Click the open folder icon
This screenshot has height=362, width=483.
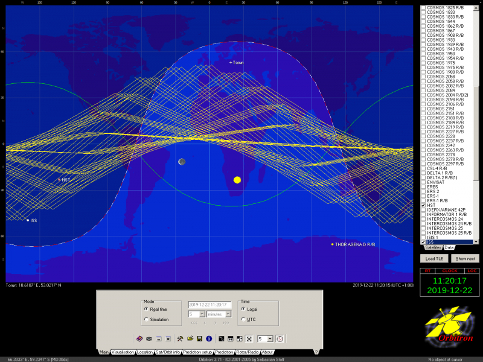[x=190, y=339]
